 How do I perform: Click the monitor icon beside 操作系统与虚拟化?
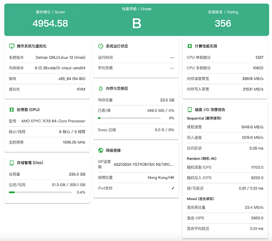pyautogui.click(x=12, y=46)
